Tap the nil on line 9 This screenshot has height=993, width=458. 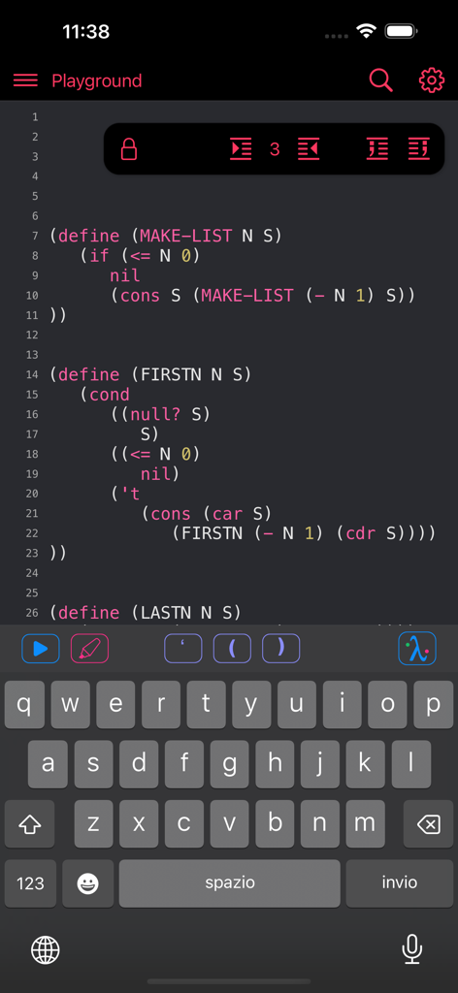(x=125, y=275)
